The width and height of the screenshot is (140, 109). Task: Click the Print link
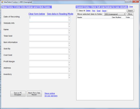click(94, 11)
